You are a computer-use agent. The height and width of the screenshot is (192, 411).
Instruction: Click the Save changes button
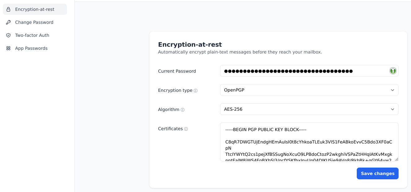378,173
